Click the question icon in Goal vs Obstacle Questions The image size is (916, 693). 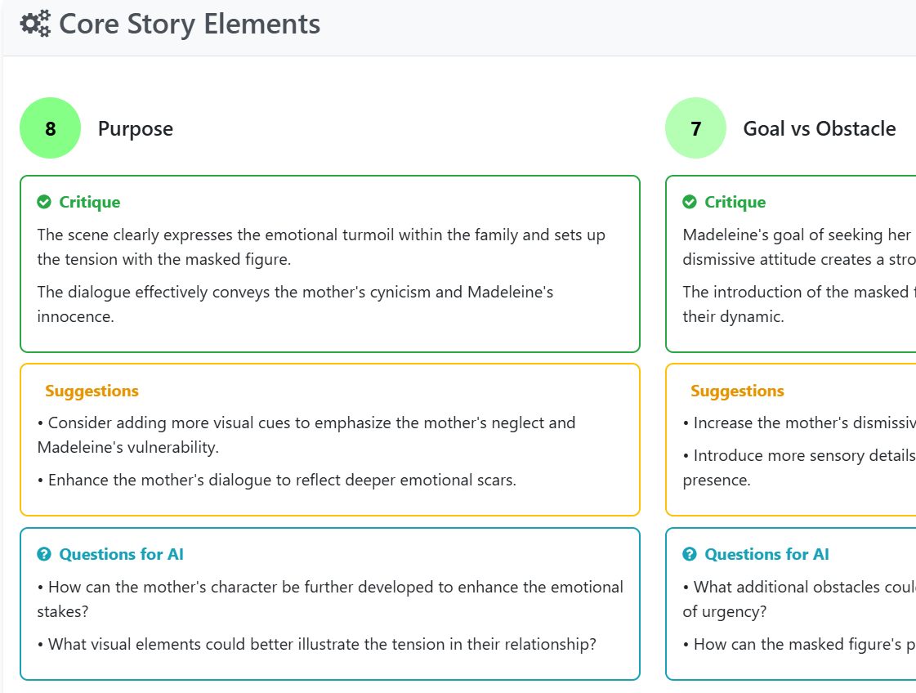coord(690,555)
